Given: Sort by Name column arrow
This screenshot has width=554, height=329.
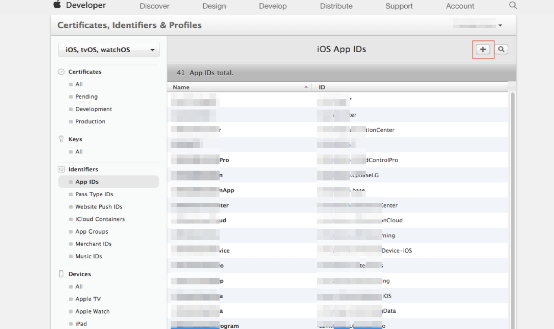Looking at the screenshot, I should pyautogui.click(x=306, y=87).
